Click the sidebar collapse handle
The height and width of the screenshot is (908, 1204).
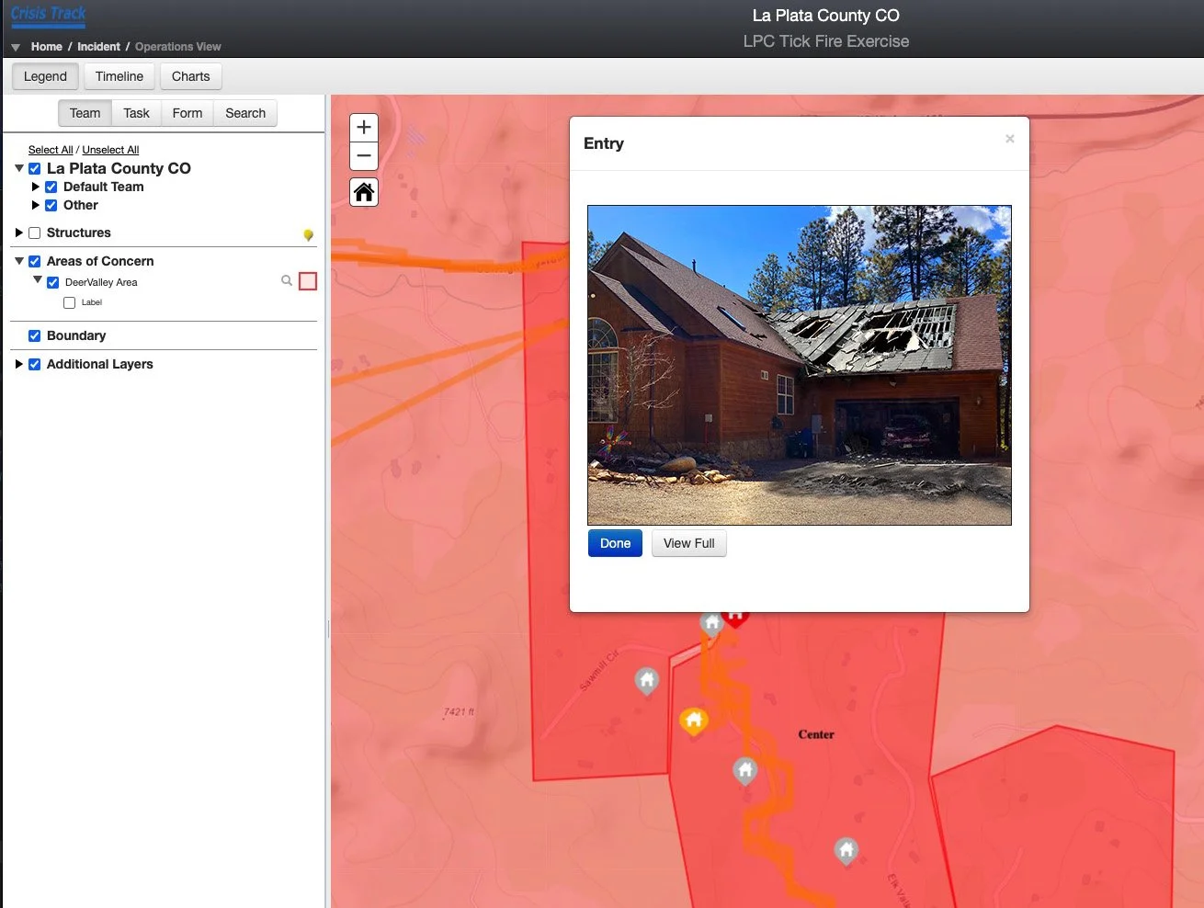tap(328, 629)
